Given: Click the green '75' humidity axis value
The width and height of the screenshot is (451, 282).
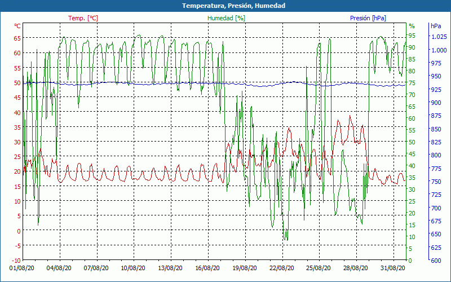Looking at the screenshot, I should [x=412, y=83].
